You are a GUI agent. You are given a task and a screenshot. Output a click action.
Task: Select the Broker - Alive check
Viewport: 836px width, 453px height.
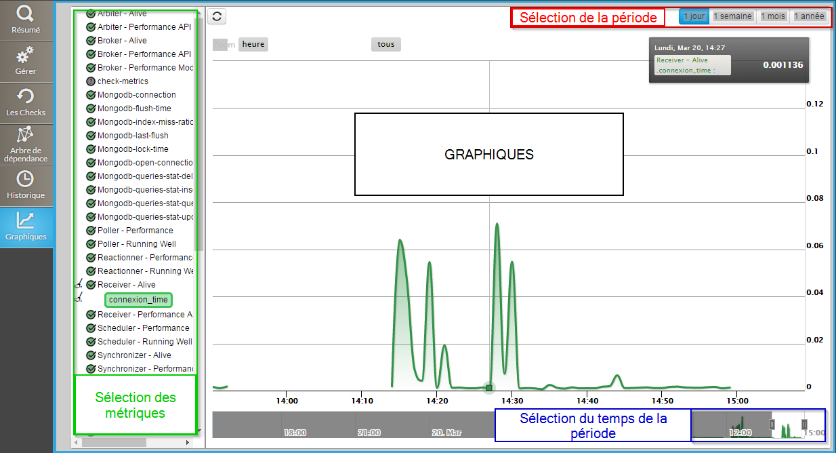(122, 41)
